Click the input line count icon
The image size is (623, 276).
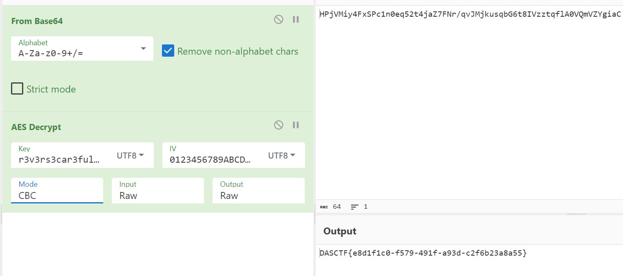(355, 207)
